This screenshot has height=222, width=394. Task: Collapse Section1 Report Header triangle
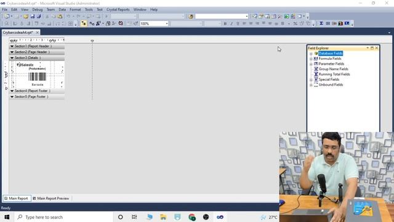[x=12, y=46]
